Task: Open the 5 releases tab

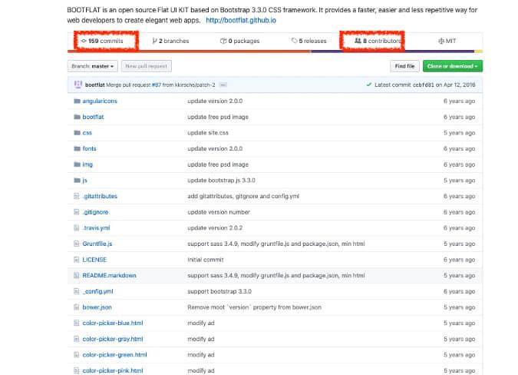Action: (x=309, y=41)
